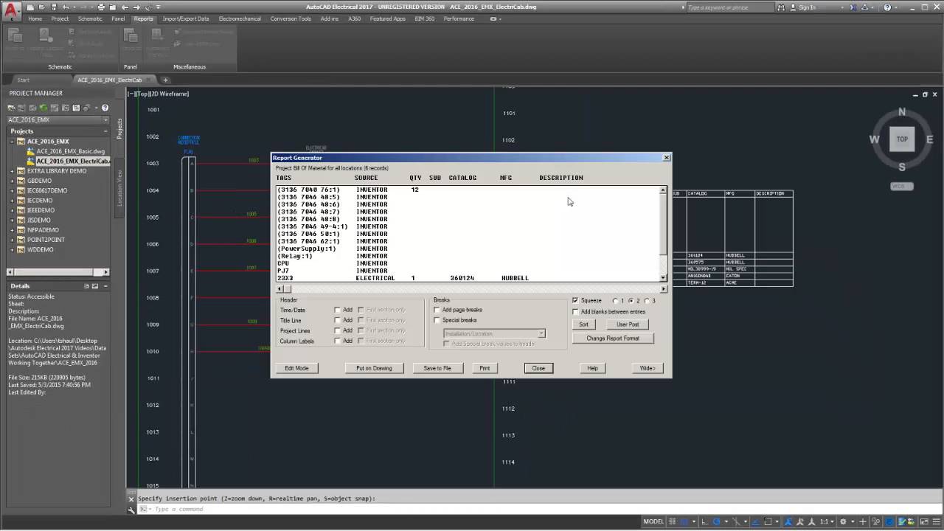Expand the NFPADEMO project node
The width and height of the screenshot is (944, 531).
click(x=12, y=230)
